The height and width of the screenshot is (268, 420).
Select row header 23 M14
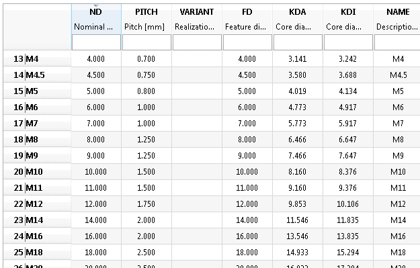[37, 220]
